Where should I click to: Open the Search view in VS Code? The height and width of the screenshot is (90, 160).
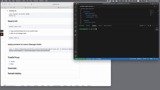[75, 11]
